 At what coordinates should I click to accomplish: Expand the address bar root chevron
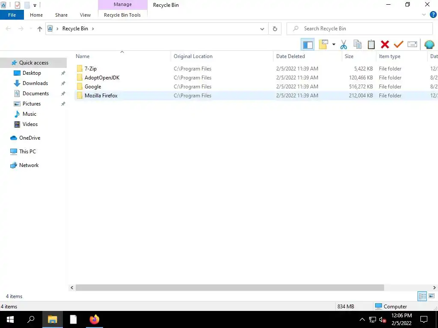tap(57, 29)
